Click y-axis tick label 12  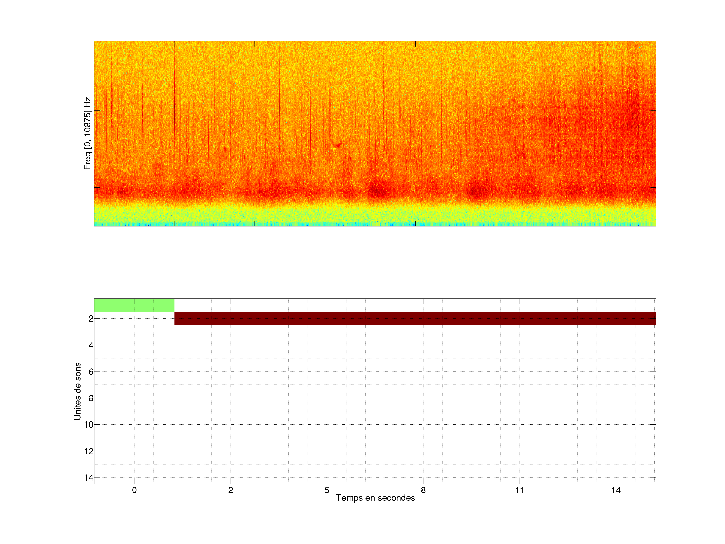[x=89, y=452]
